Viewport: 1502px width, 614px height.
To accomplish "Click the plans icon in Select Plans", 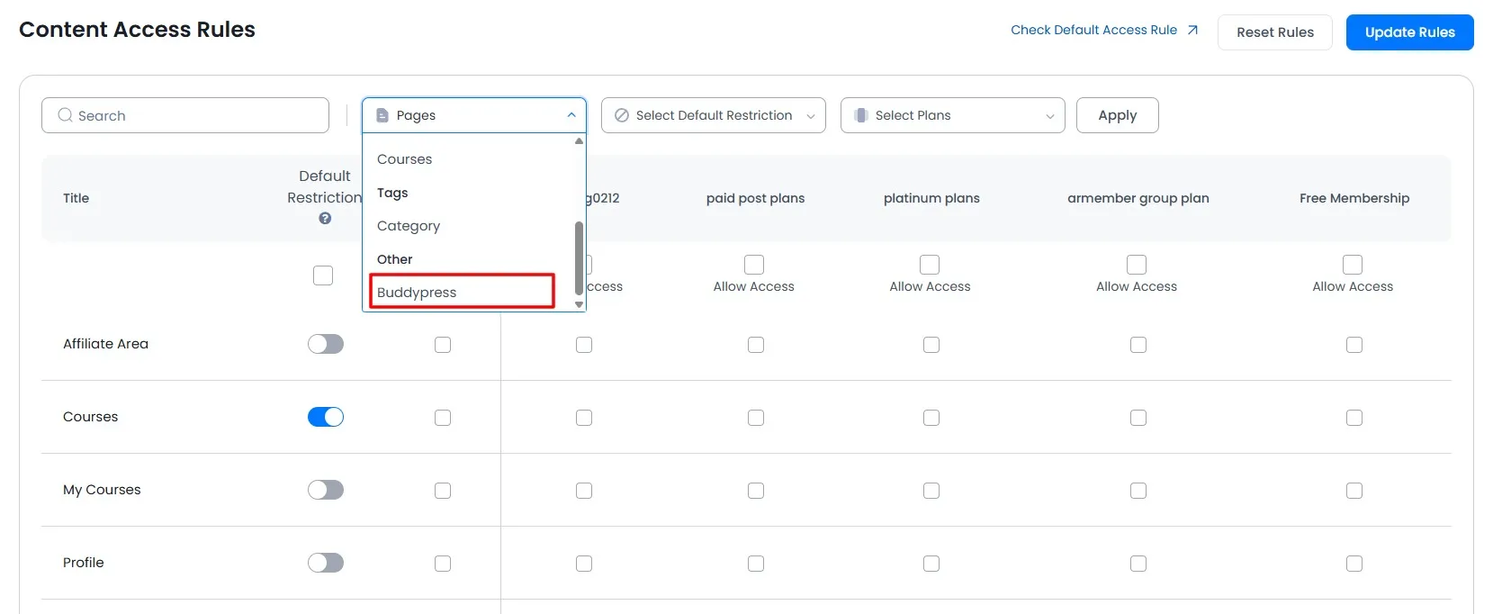I will pos(860,115).
